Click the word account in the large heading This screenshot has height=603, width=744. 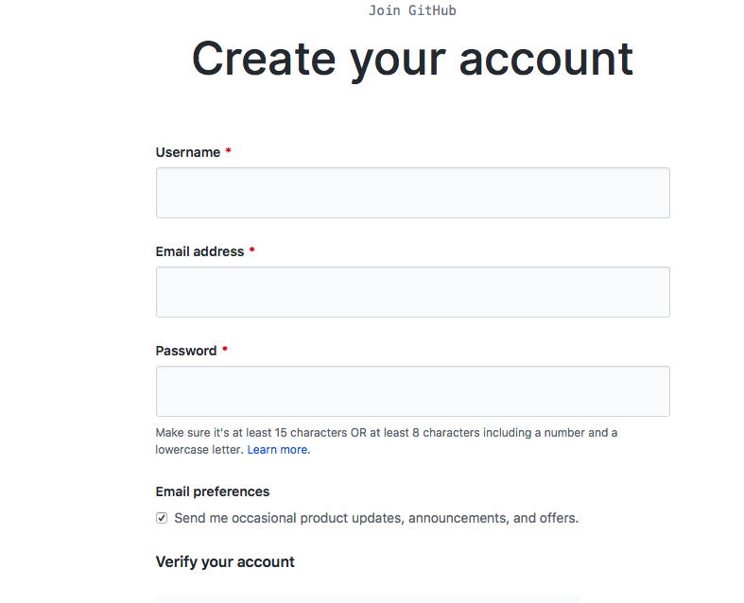[x=545, y=59]
